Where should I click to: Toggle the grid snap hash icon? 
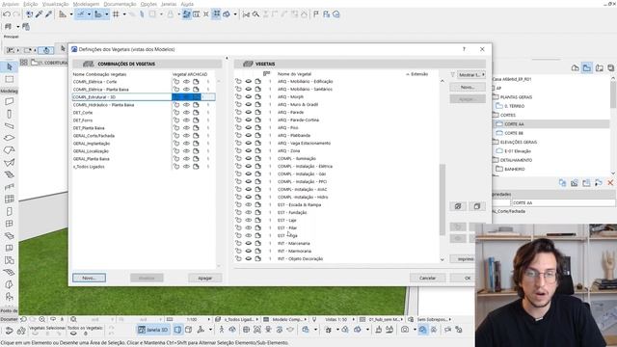116,14
